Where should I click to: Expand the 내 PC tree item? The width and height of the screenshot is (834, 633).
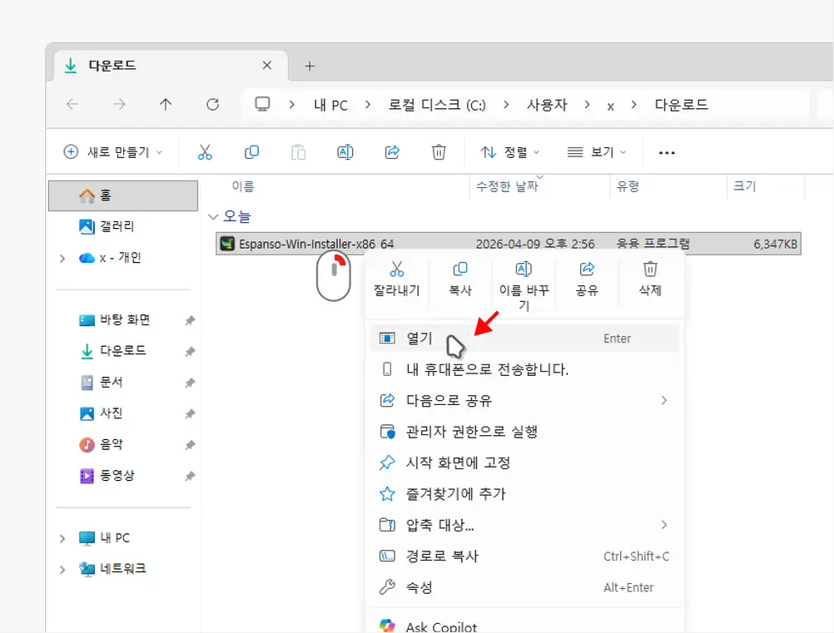[x=64, y=537]
